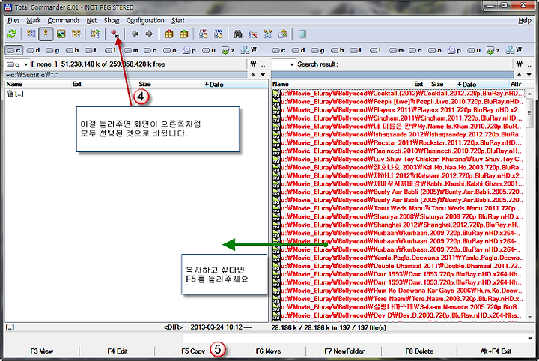Click left panel root directory ₩ button
539x361 pixels.
254,64
